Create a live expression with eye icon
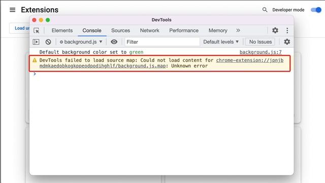The height and width of the screenshot is (183, 325). (114, 42)
